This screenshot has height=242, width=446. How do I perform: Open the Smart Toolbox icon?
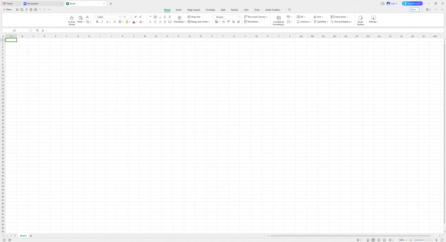point(360,18)
